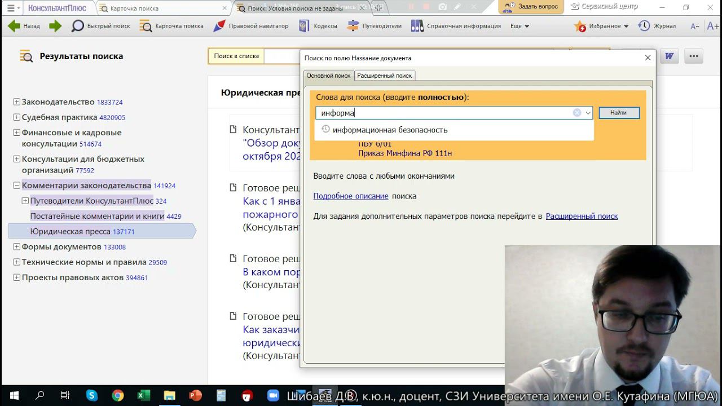Image resolution: width=722 pixels, height=406 pixels.
Task: Clear the search field with the X icon
Action: click(x=577, y=113)
